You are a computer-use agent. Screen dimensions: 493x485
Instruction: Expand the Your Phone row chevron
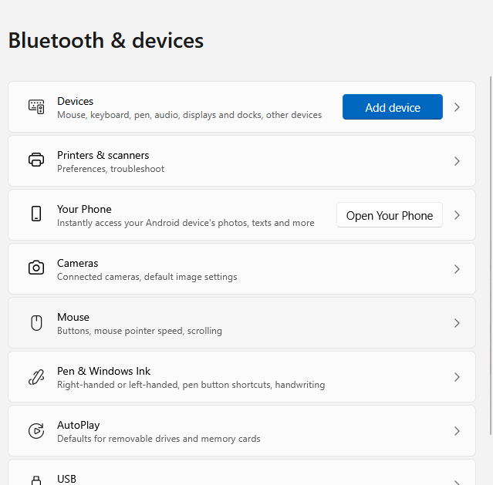[x=457, y=215]
